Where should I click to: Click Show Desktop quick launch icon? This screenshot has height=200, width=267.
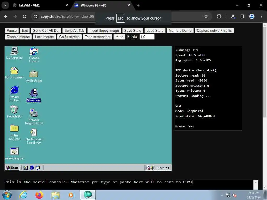click(25, 168)
